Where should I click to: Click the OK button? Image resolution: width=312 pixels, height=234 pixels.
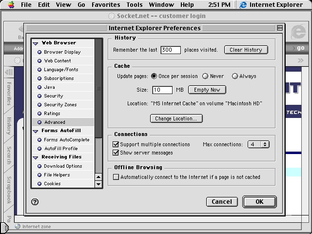[x=259, y=202]
